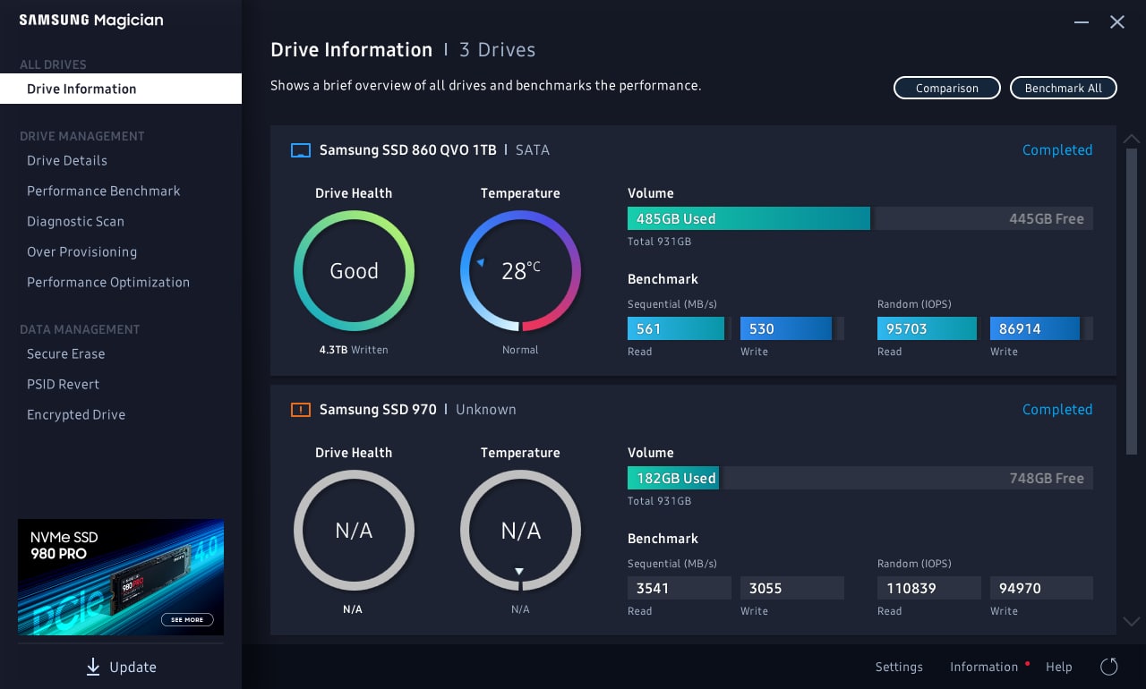Click the 530 sequential write bar
Image resolution: width=1146 pixels, height=689 pixels.
[786, 328]
